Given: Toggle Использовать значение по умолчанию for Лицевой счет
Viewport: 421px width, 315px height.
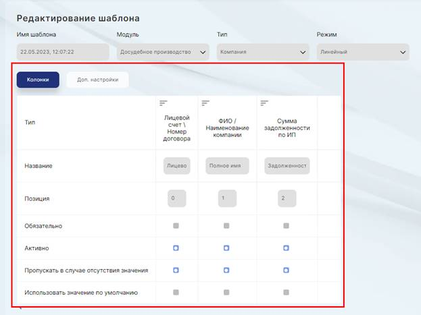Looking at the screenshot, I should coord(176,292).
